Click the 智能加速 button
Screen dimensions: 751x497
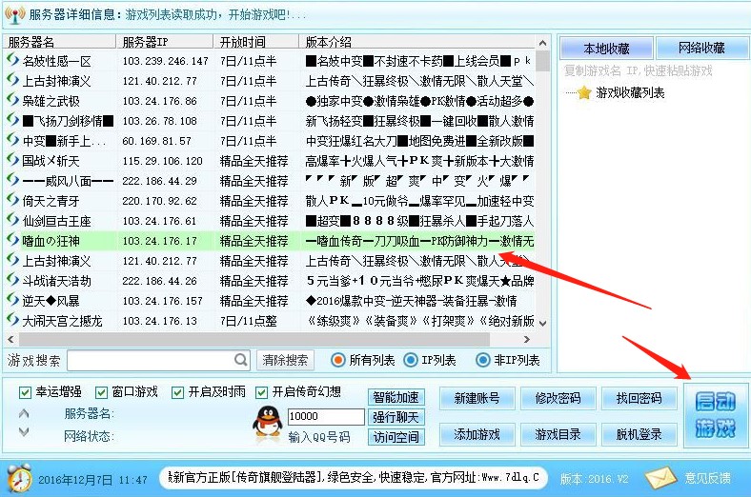pos(396,397)
